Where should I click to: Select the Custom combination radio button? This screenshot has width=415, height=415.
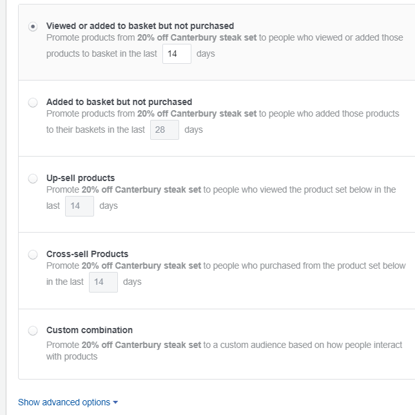(33, 331)
